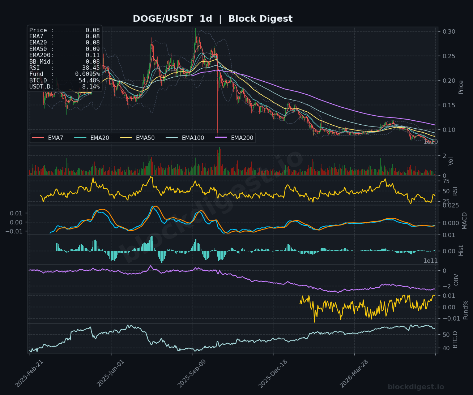
Task: Click the BTC.D 54.48% row in info box
Action: (64, 80)
